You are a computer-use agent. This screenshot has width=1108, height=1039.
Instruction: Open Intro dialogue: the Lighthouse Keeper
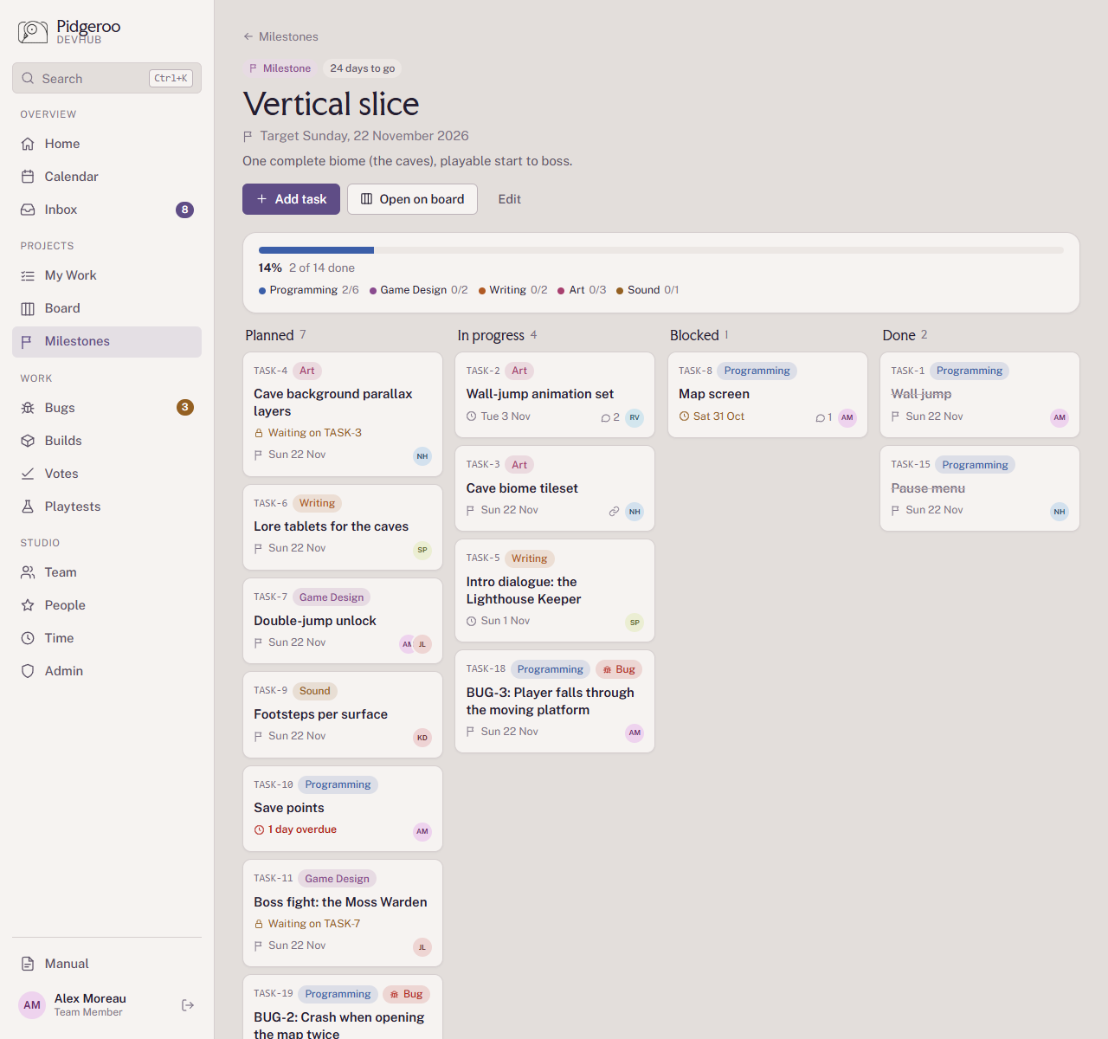555,590
